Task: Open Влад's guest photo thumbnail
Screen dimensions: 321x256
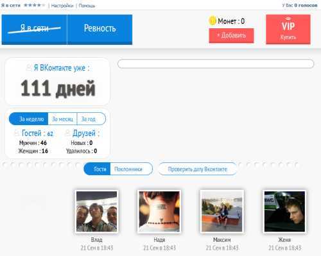Action: click(97, 212)
